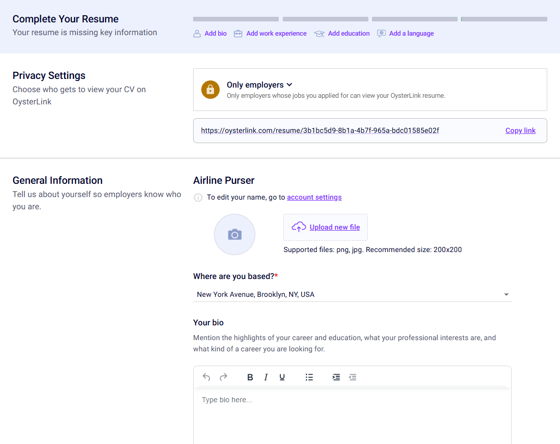Open the Add a language link
Image resolution: width=560 pixels, height=444 pixels.
click(x=411, y=33)
